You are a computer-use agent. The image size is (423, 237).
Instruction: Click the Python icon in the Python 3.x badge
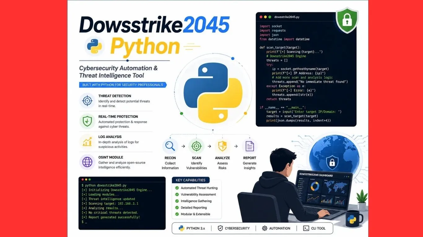(181, 228)
